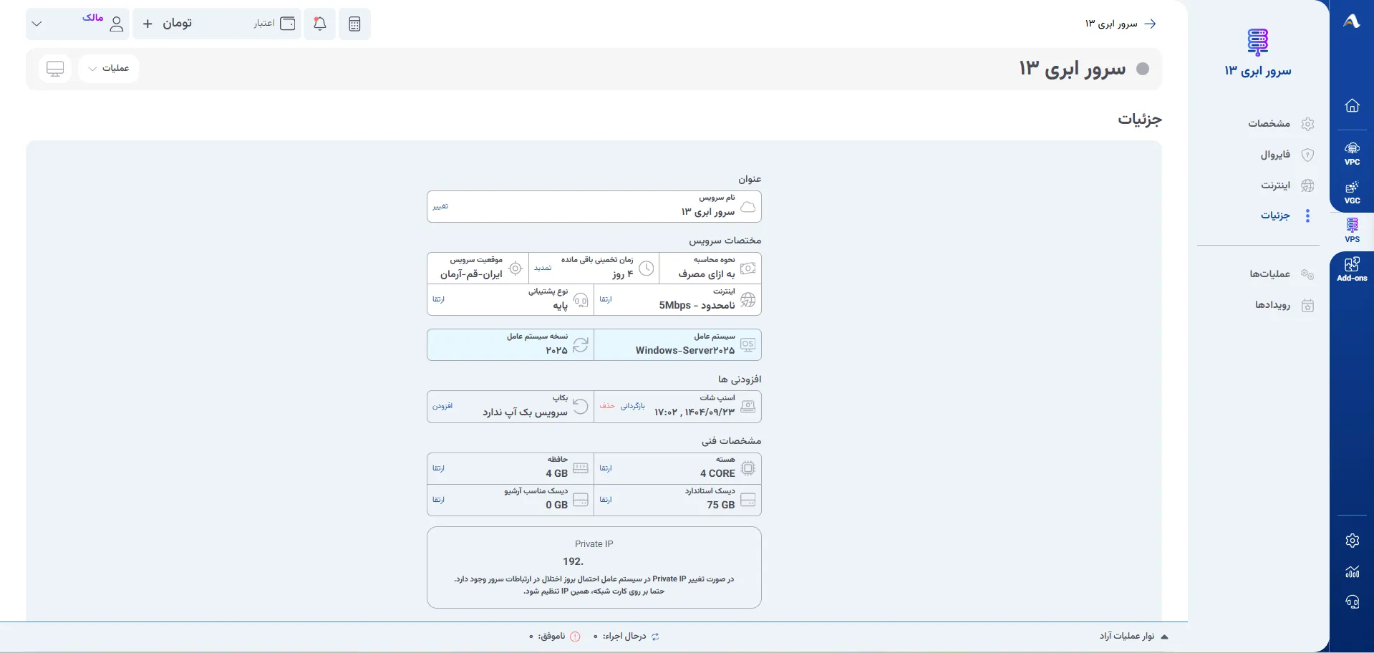Open the analytics chart icon in rail
The width and height of the screenshot is (1374, 653).
pos(1352,571)
